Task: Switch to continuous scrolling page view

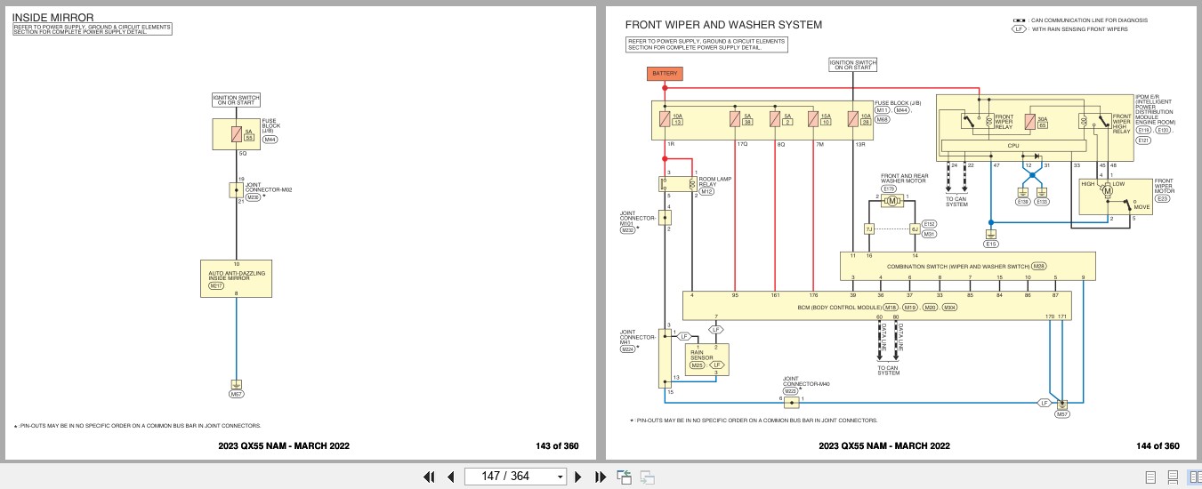Action: tap(1173, 477)
